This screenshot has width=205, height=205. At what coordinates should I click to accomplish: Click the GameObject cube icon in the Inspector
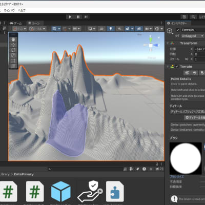[170, 31]
